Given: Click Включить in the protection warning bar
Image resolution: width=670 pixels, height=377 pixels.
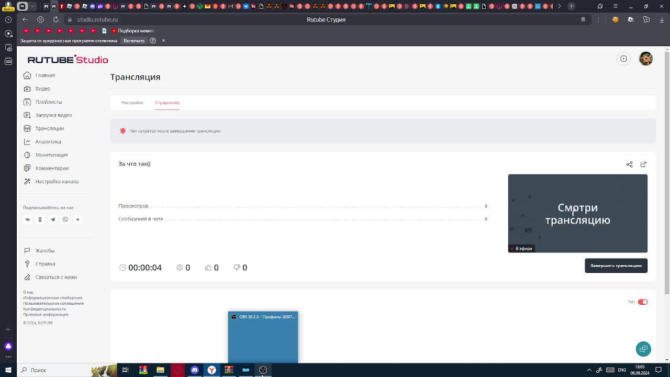Looking at the screenshot, I should pyautogui.click(x=134, y=40).
